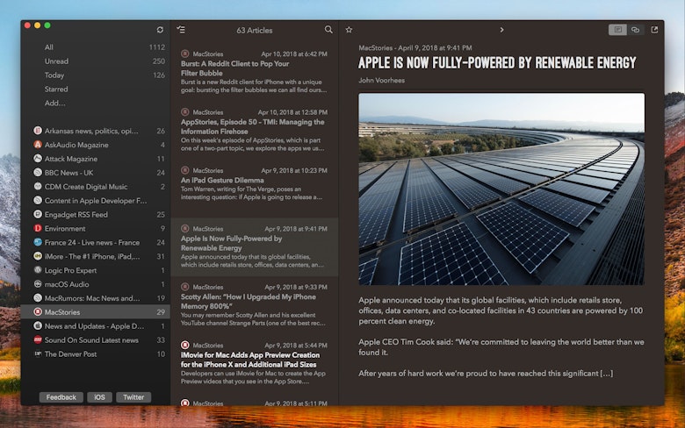Click the article headline in reader pane
This screenshot has width=685, height=428.
[497, 63]
